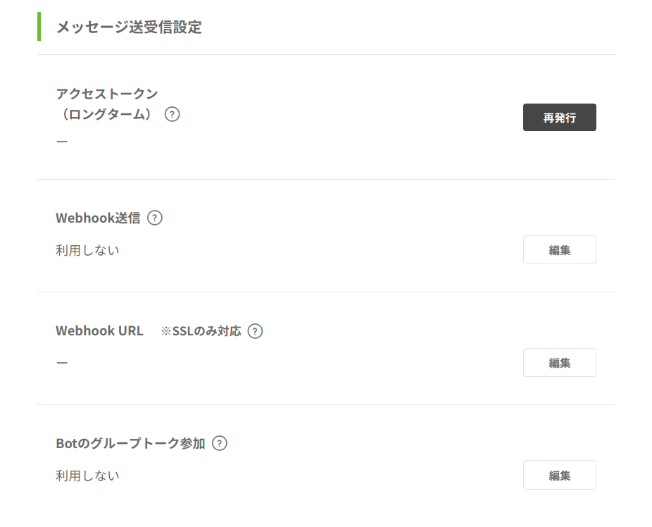Edit the Webhook URL setting
652x527 pixels.
coord(559,363)
